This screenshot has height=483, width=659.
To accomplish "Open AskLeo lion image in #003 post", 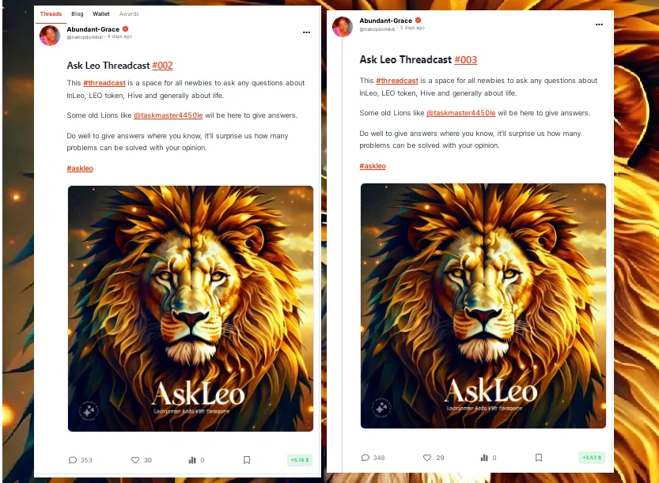I will tap(483, 306).
